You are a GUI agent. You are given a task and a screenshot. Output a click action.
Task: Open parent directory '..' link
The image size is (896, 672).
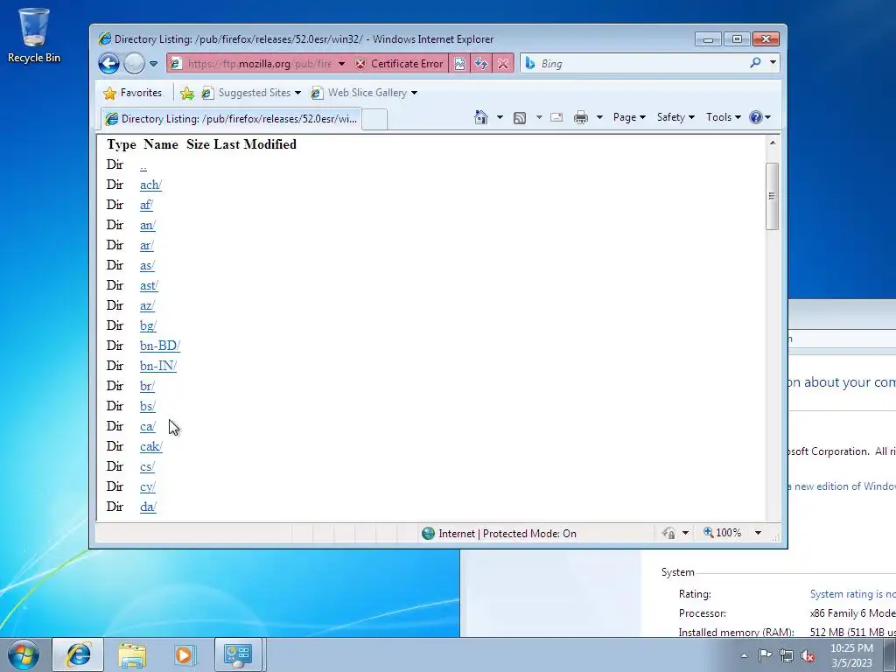143,165
